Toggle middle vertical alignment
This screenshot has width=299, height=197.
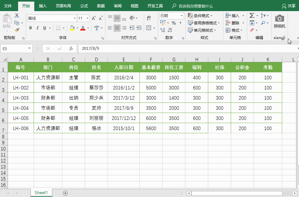(x=117, y=18)
